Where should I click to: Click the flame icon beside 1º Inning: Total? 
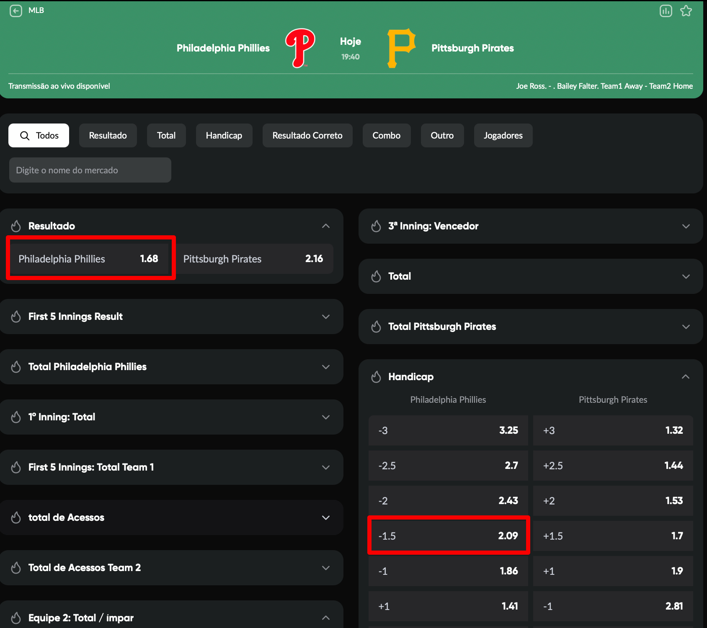pyautogui.click(x=16, y=417)
